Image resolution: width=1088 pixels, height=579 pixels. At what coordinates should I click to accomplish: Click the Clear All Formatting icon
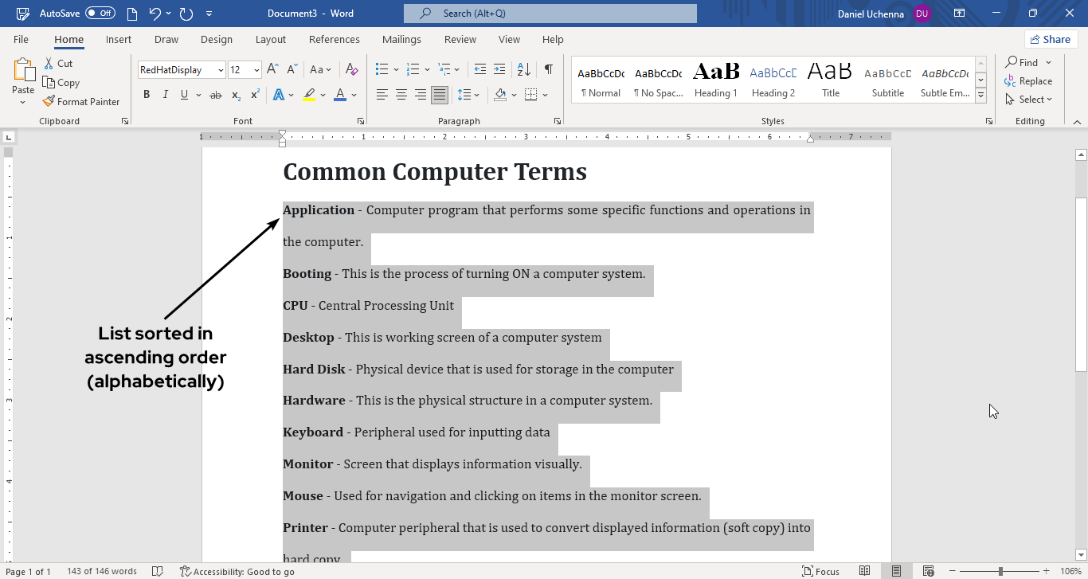pos(349,69)
